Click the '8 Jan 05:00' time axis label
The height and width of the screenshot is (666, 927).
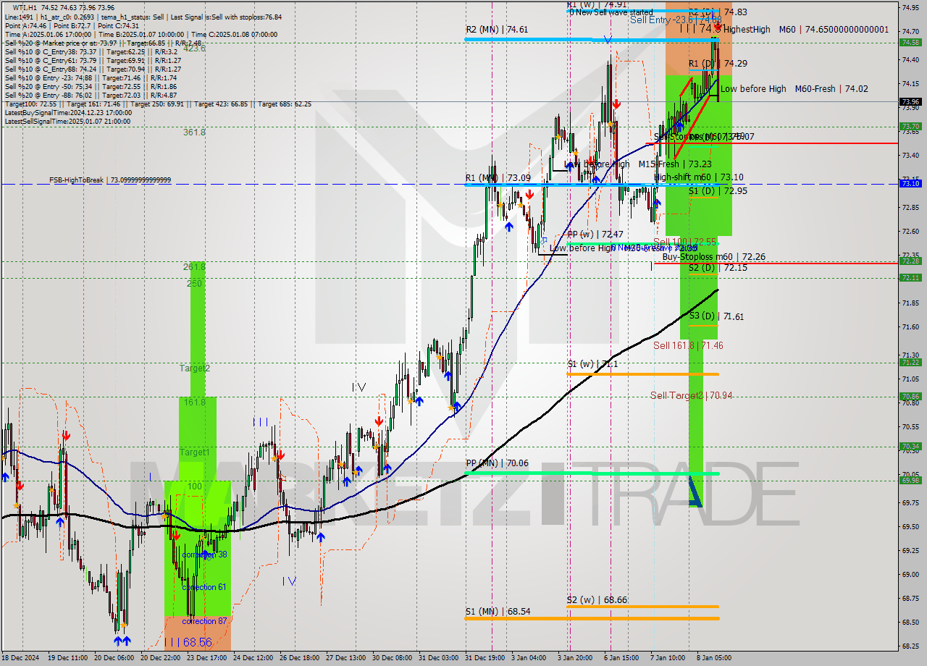[x=716, y=658]
